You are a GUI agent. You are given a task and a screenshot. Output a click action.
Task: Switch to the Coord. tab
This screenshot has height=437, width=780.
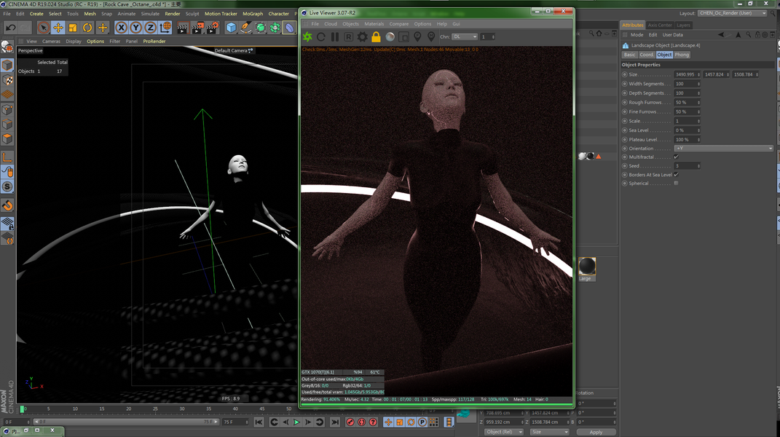point(646,55)
